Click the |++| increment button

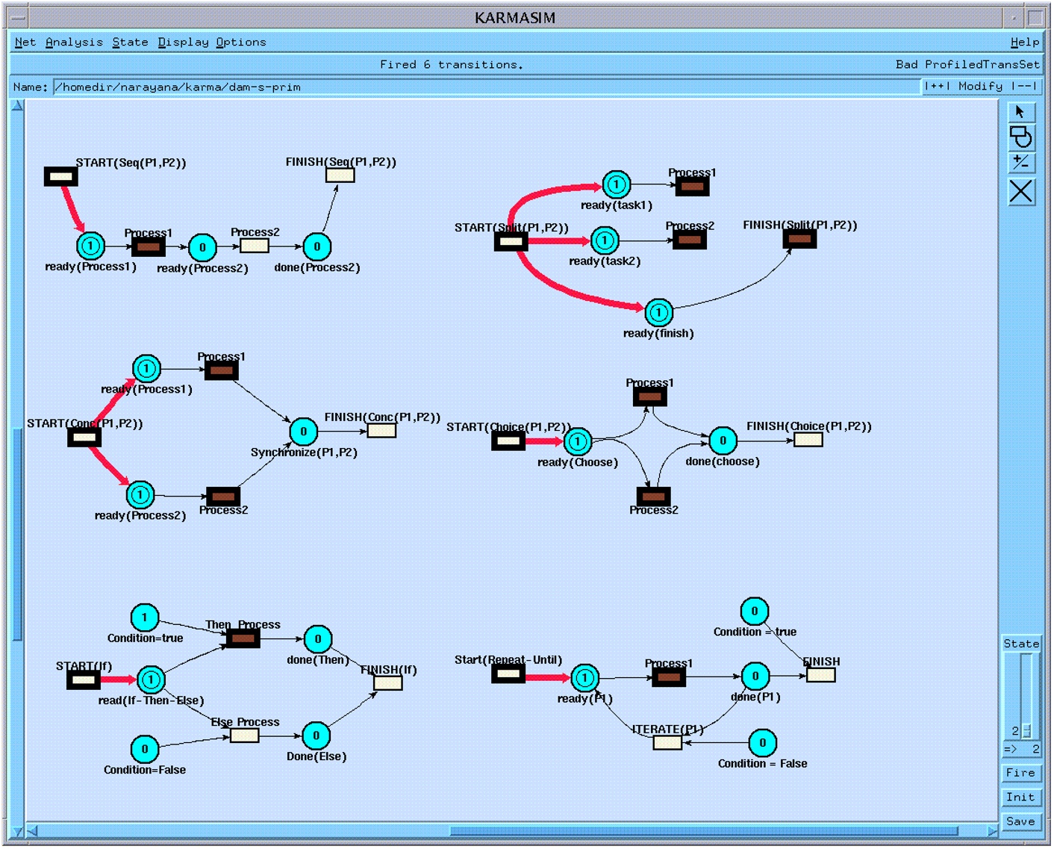[938, 87]
